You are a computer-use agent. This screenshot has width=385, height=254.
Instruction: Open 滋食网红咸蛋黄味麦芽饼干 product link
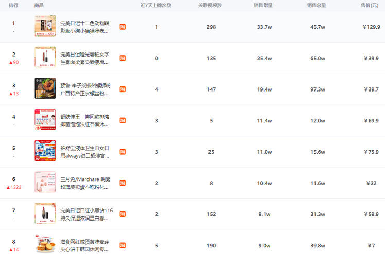(84, 245)
